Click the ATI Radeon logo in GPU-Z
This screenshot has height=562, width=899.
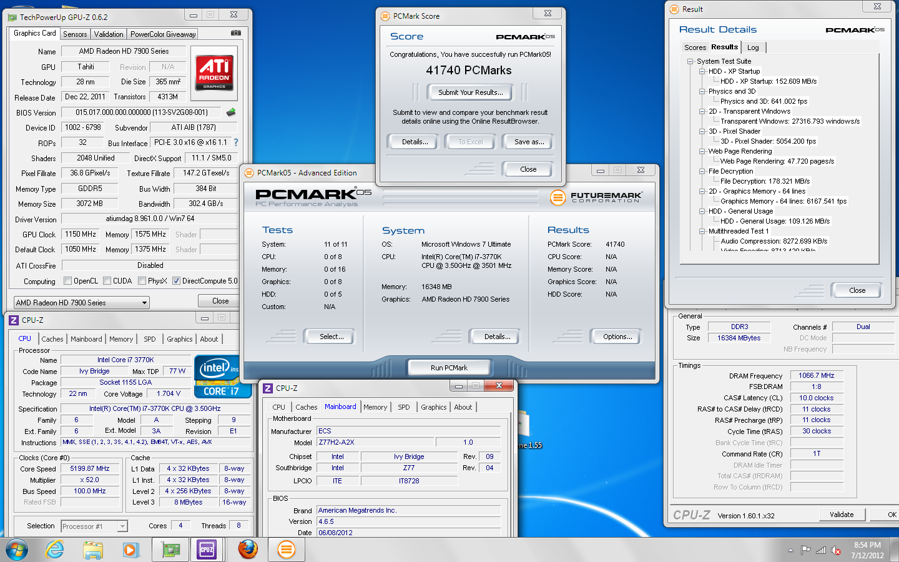pyautogui.click(x=214, y=72)
